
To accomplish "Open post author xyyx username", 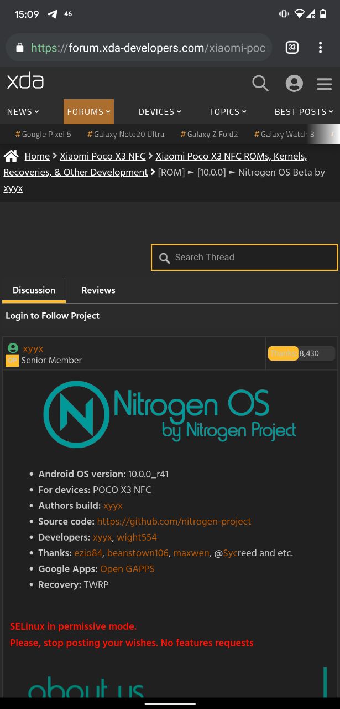I will [33, 348].
